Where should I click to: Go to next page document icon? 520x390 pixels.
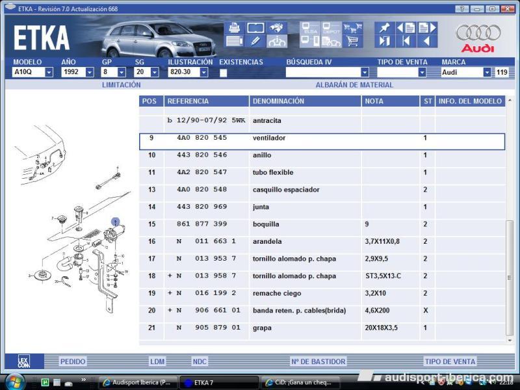(x=427, y=28)
